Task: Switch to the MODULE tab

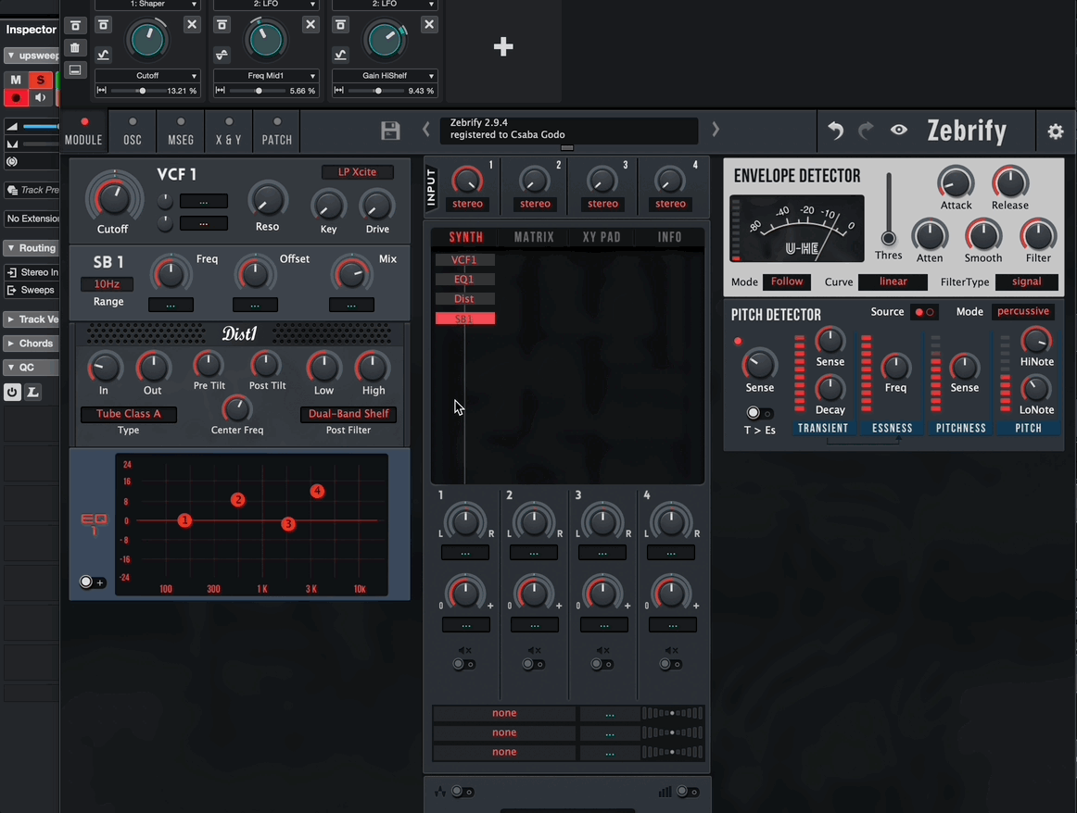Action: tap(83, 131)
